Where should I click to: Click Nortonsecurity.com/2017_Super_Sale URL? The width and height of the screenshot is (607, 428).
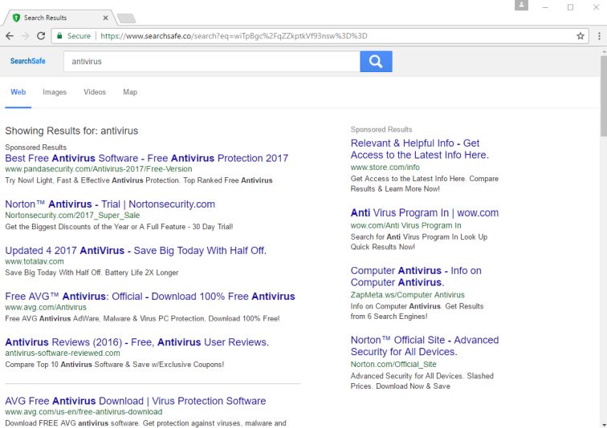(x=72, y=215)
